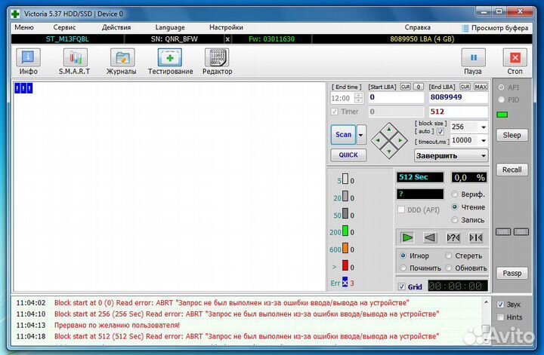Click the down arrow on the navigation diamond
Image resolution: width=544 pixels, height=355 pixels.
tap(389, 151)
